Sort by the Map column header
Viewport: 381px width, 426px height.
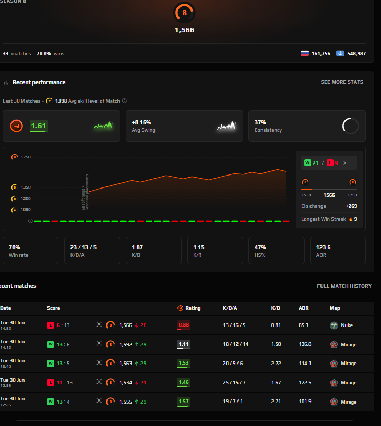point(335,308)
